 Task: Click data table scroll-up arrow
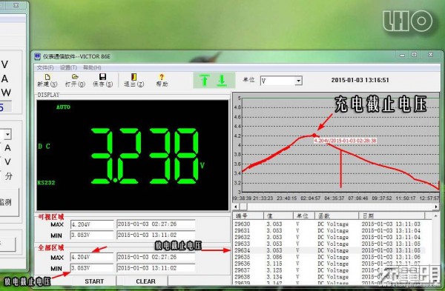pos(435,216)
